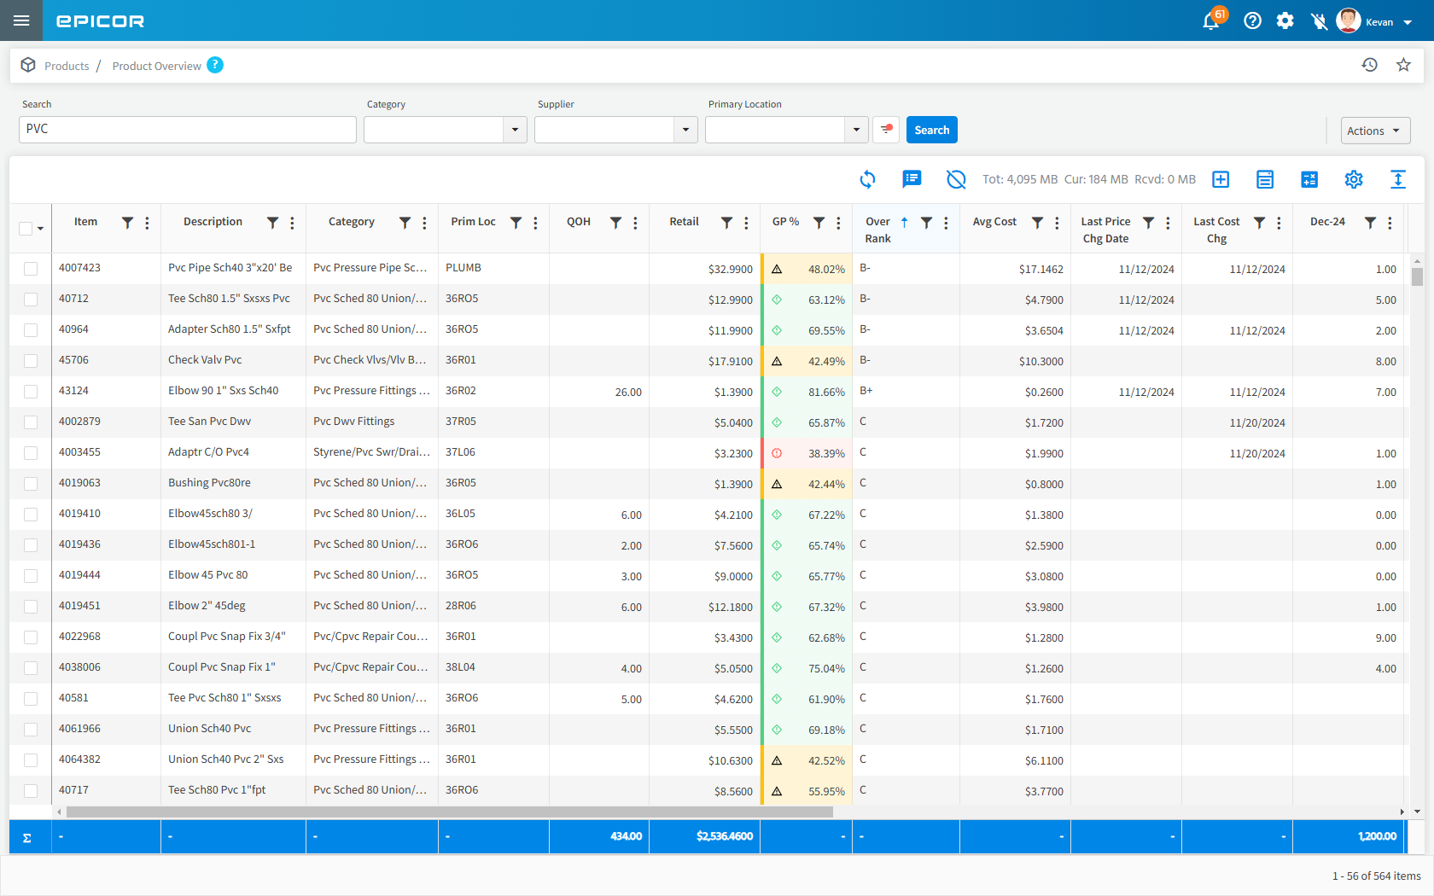Check the select-all header checkbox
Viewport: 1434px width, 896px height.
(26, 228)
